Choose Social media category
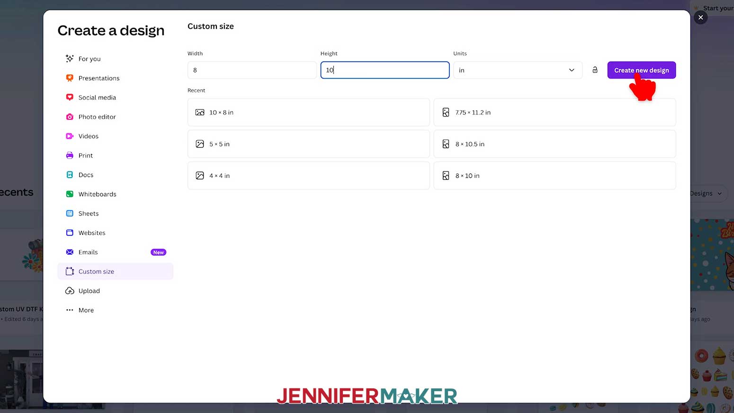Viewport: 734px width, 413px height. [x=115, y=98]
